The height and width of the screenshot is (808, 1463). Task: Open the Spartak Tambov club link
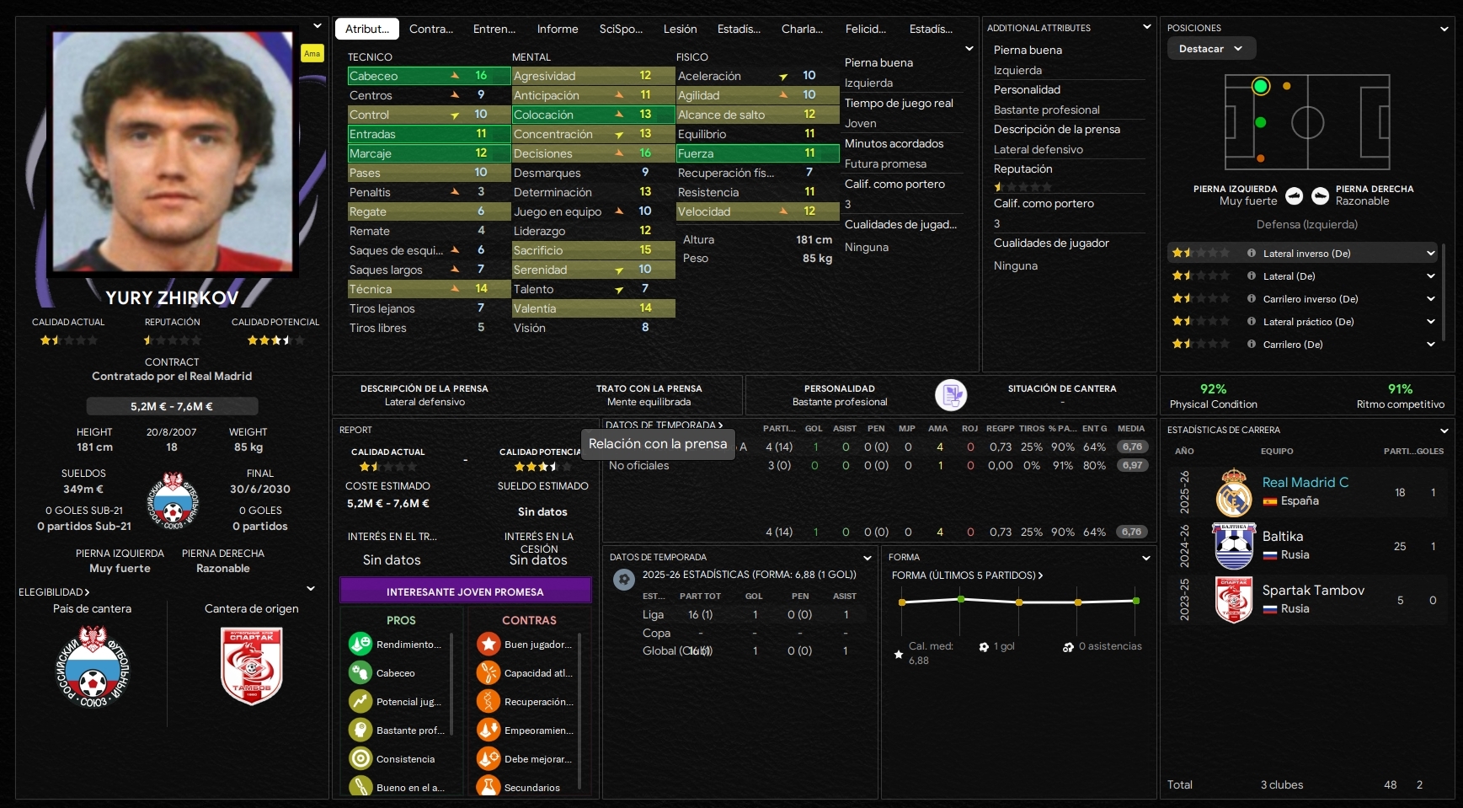point(1313,591)
